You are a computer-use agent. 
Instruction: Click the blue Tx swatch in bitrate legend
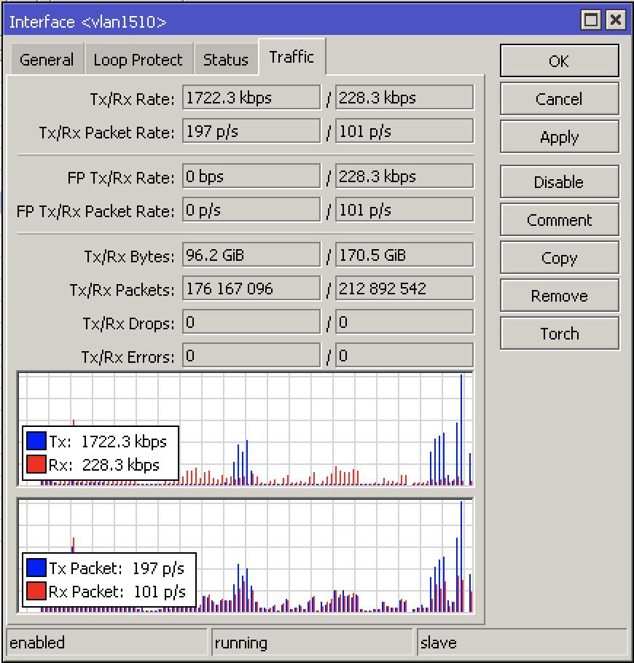[36, 441]
